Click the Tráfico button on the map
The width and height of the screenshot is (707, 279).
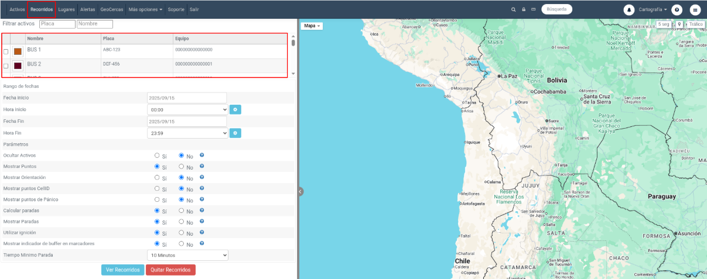point(695,25)
